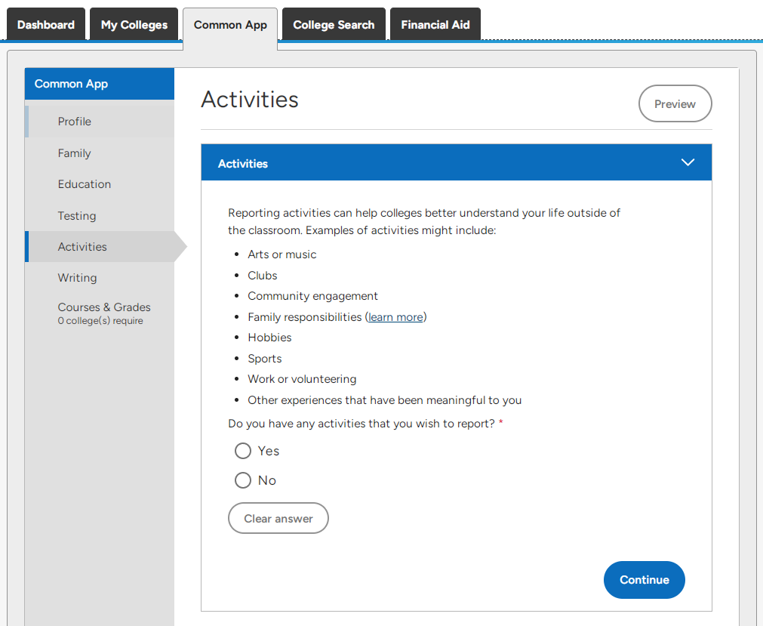The width and height of the screenshot is (763, 626).
Task: Click the Activities page heading
Action: 250,100
